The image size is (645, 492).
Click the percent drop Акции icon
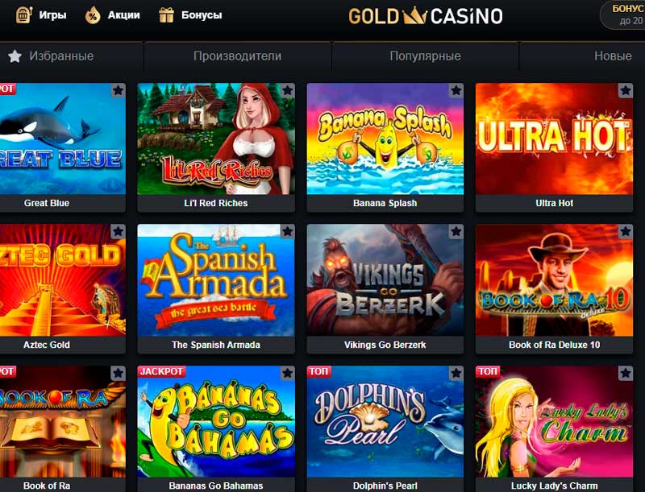click(93, 15)
